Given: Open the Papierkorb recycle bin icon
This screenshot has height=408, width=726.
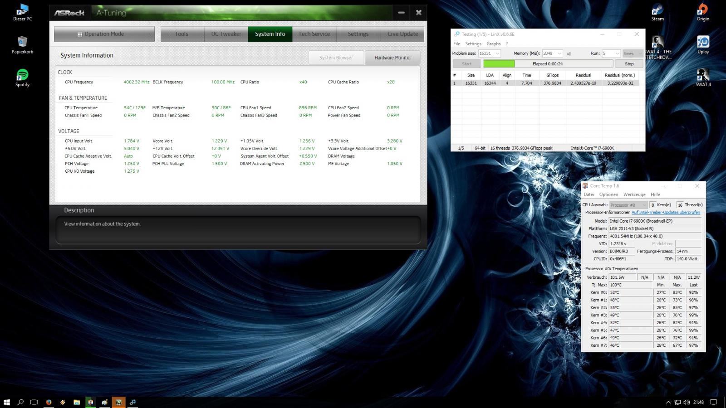Looking at the screenshot, I should [22, 45].
